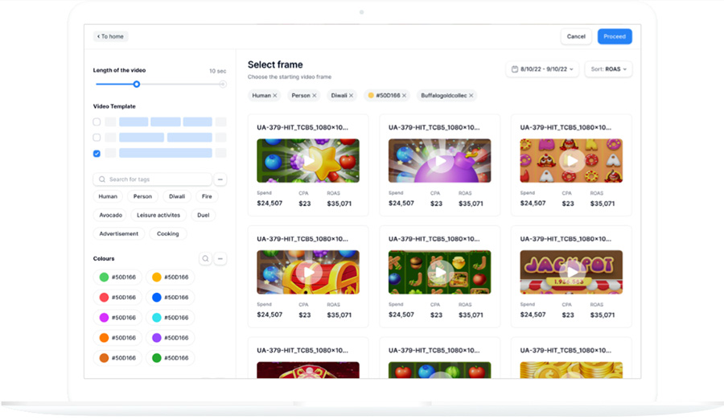This screenshot has height=420, width=724.
Task: Tick the second video template checkbox
Action: point(97,138)
